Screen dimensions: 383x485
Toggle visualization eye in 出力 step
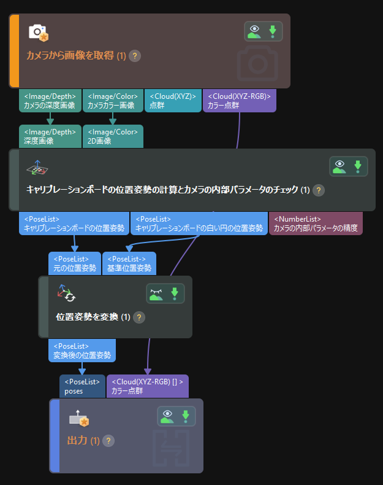point(167,416)
